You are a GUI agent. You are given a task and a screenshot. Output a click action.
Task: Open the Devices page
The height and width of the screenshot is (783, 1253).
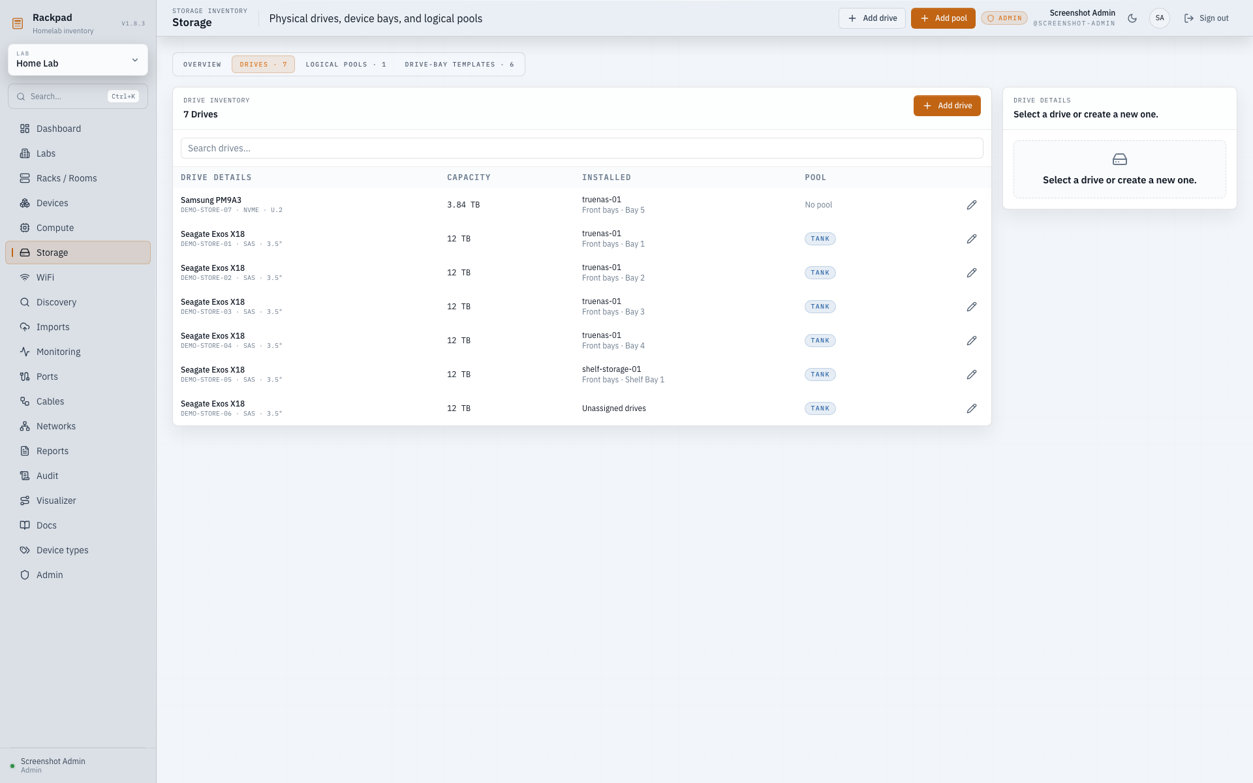78,203
